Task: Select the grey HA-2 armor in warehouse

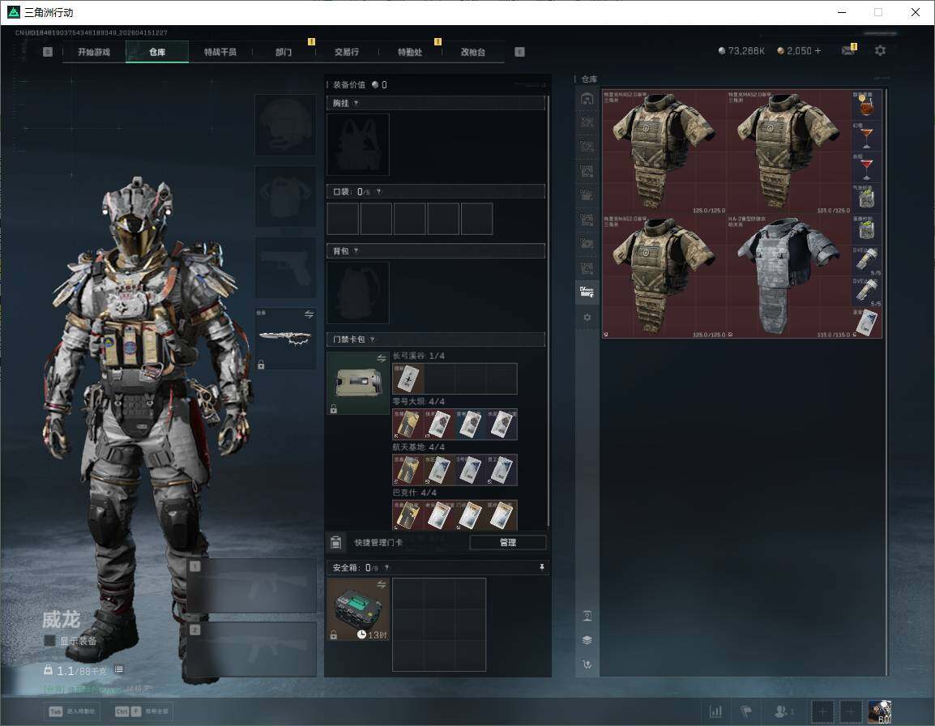Action: (x=789, y=276)
